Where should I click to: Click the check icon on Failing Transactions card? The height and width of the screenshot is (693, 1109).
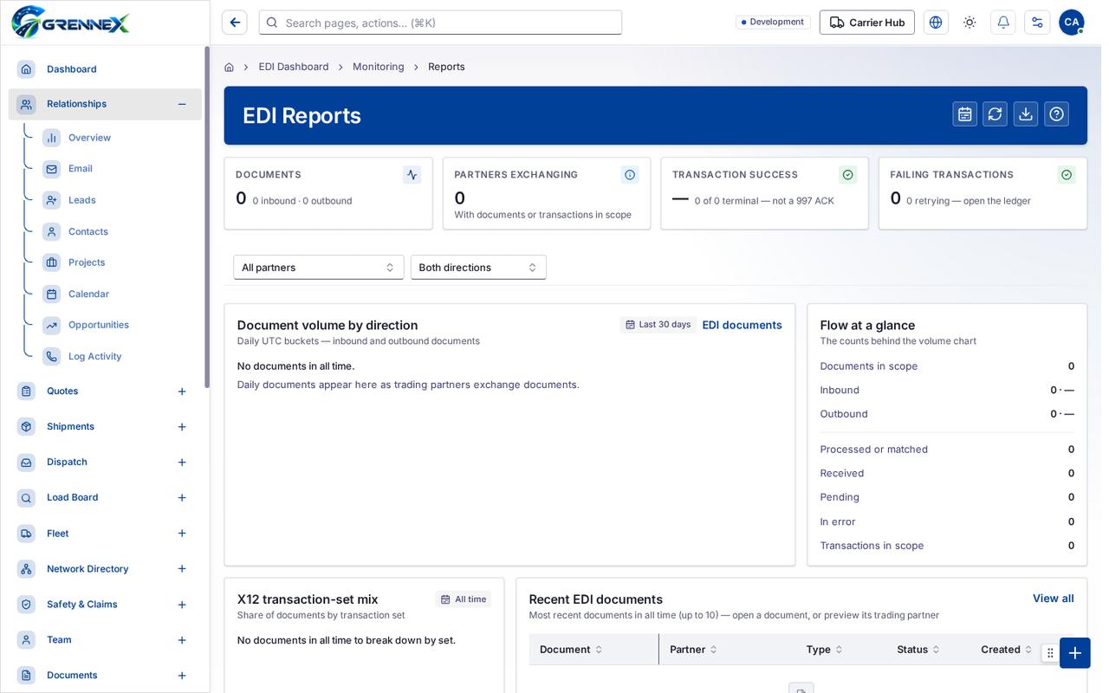pos(1067,175)
